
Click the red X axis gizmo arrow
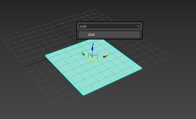[x=105, y=57]
